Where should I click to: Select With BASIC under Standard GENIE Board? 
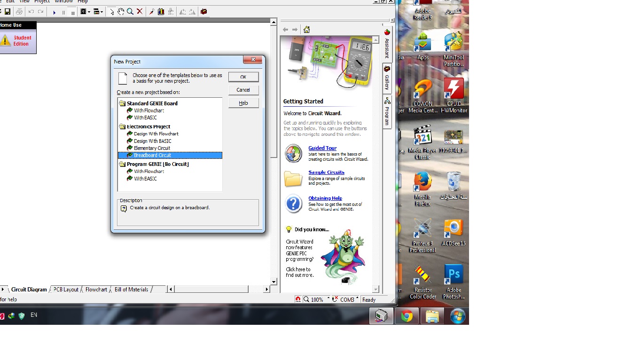[142, 118]
